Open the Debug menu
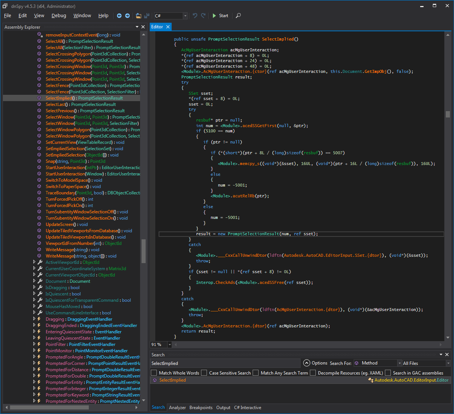 59,15
